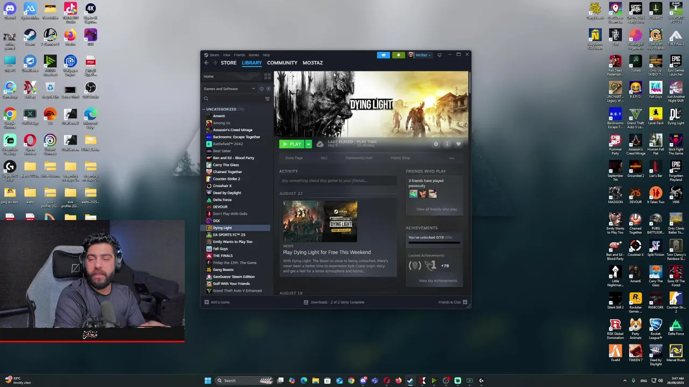This screenshot has height=387, width=689.
Task: Click the +76 locked achievements badge
Action: coord(445,266)
